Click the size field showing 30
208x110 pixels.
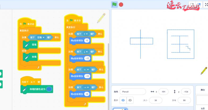pyautogui.click(x=156, y=100)
